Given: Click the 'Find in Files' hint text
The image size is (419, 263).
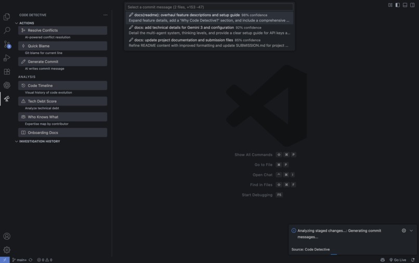Looking at the screenshot, I should tap(261, 185).
